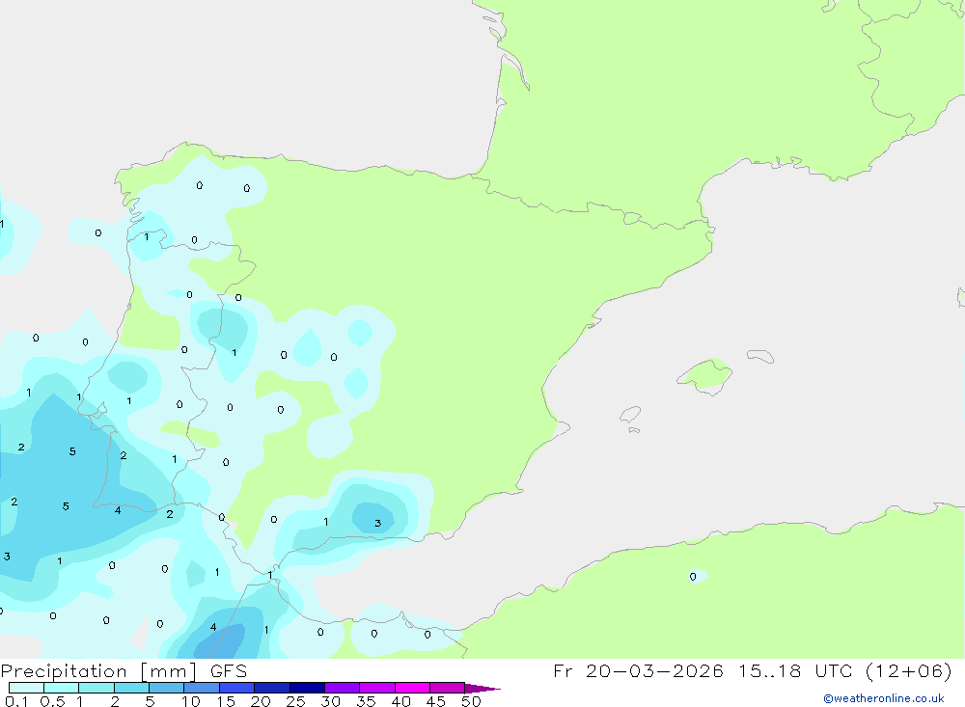Click the 2–5 mm legend color swatch
965x707 pixels.
[131, 688]
